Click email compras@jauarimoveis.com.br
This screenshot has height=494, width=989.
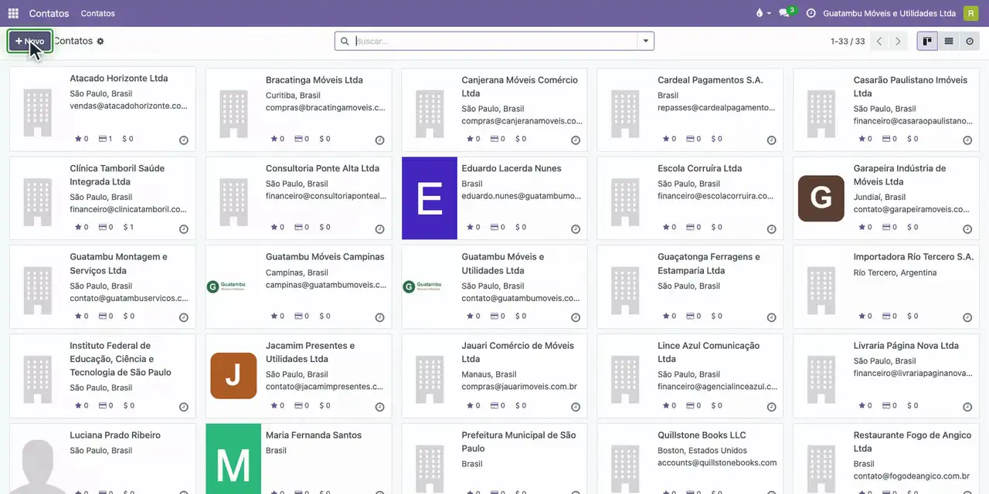tap(519, 387)
